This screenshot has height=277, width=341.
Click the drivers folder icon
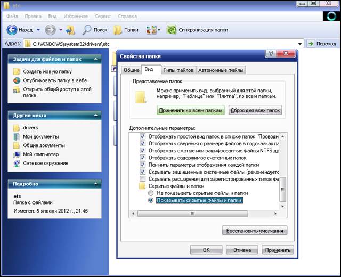[17, 128]
